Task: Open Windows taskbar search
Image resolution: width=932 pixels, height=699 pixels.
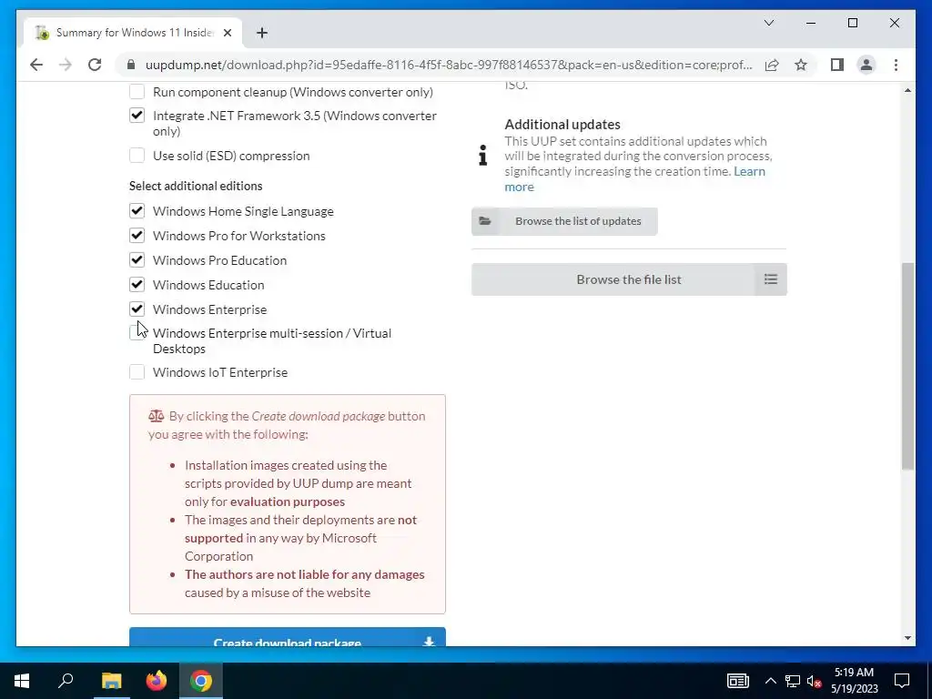Action: tap(66, 681)
